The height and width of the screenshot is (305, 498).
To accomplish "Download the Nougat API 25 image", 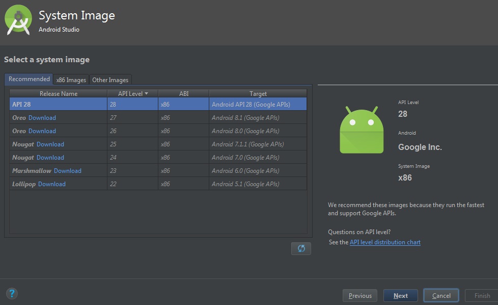I will tap(50, 144).
